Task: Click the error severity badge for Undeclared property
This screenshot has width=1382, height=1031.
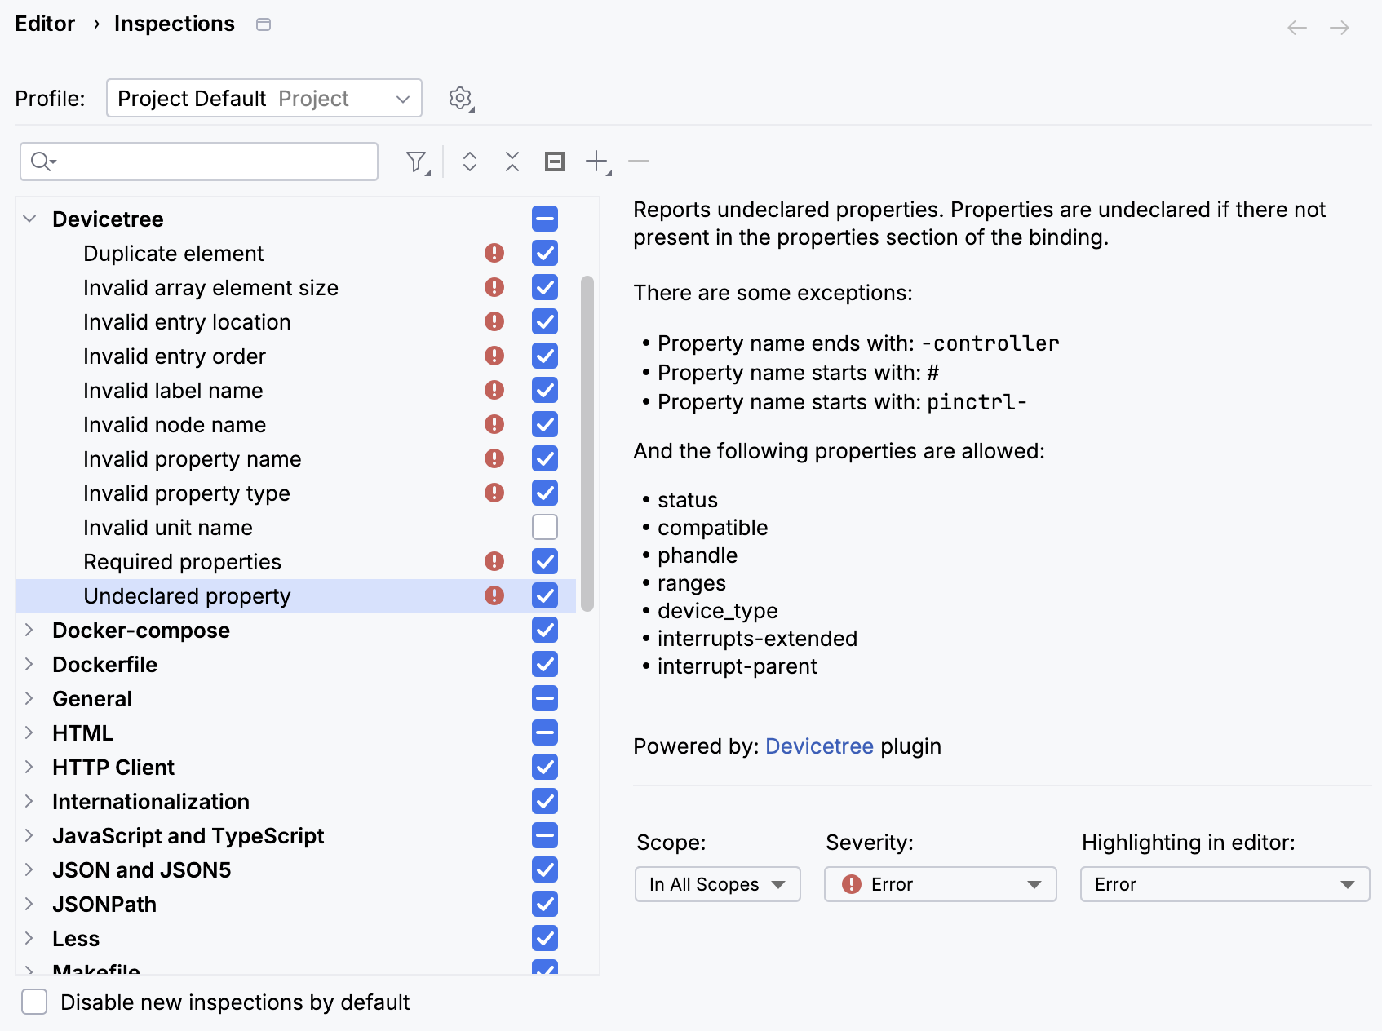Action: coord(494,595)
